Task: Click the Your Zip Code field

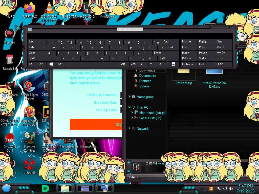Action: pyautogui.click(x=121, y=110)
